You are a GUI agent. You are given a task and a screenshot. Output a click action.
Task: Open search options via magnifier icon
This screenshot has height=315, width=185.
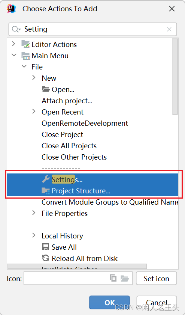tap(16, 29)
